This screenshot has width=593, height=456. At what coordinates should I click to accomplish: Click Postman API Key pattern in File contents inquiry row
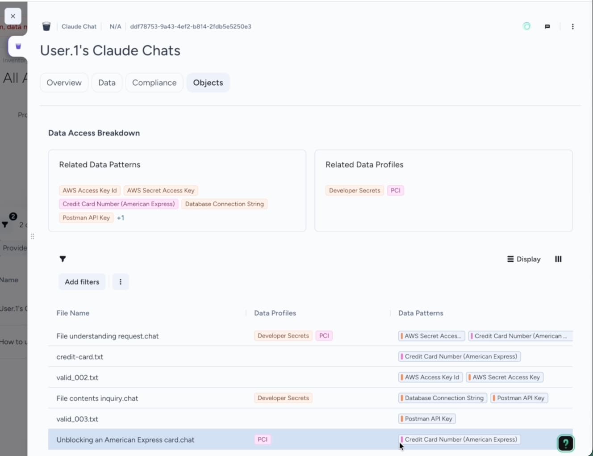click(519, 398)
